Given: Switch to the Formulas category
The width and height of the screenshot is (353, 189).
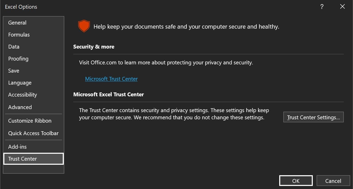Looking at the screenshot, I should coord(19,35).
